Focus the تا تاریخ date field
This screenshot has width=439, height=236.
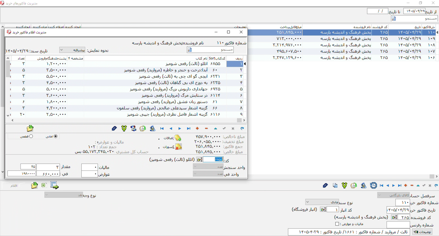pos(377,11)
